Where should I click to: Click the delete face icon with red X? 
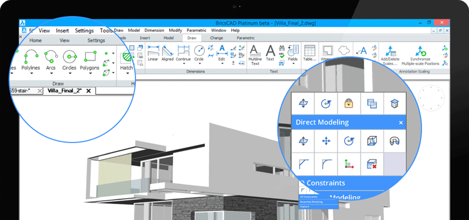click(372, 164)
